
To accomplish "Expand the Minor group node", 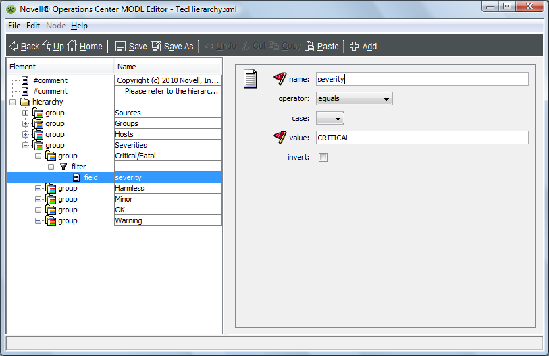I will (38, 200).
